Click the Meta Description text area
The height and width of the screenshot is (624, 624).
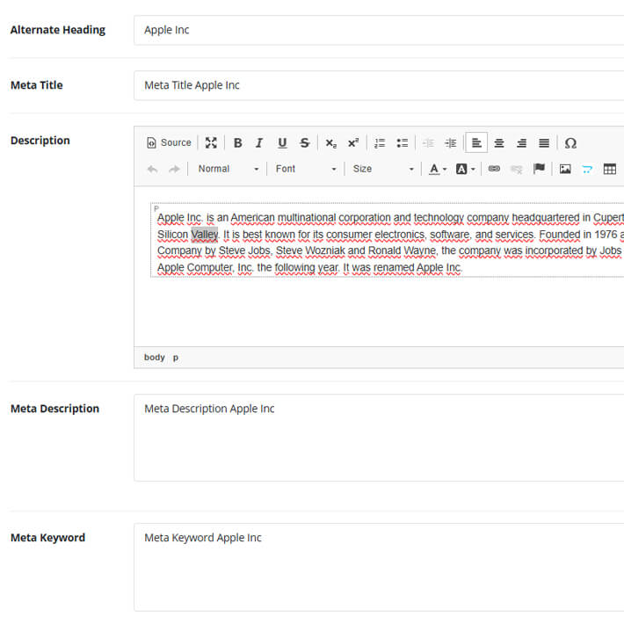click(379, 438)
